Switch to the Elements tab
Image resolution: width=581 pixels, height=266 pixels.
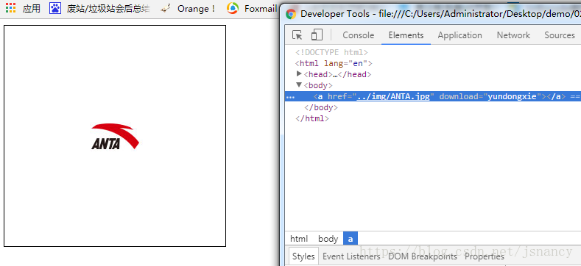point(406,35)
